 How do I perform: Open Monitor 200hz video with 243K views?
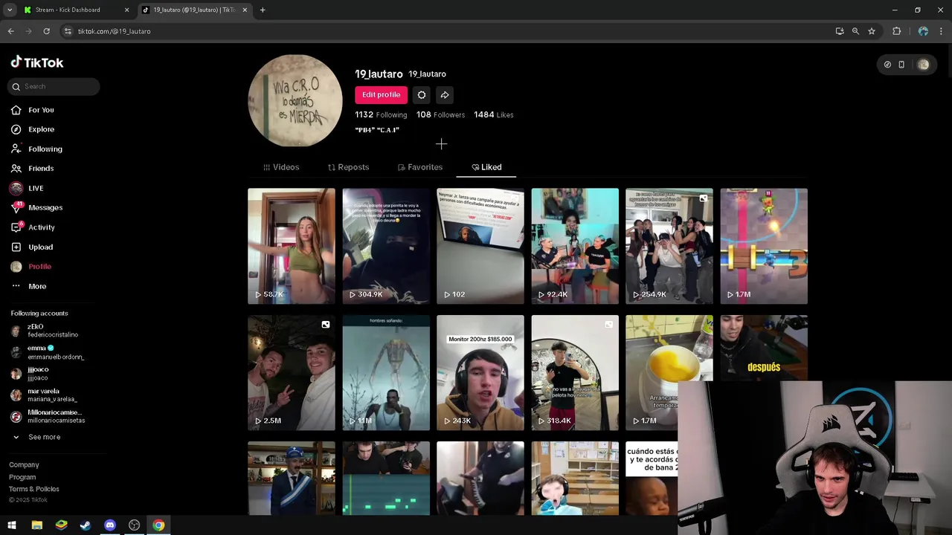(x=480, y=373)
